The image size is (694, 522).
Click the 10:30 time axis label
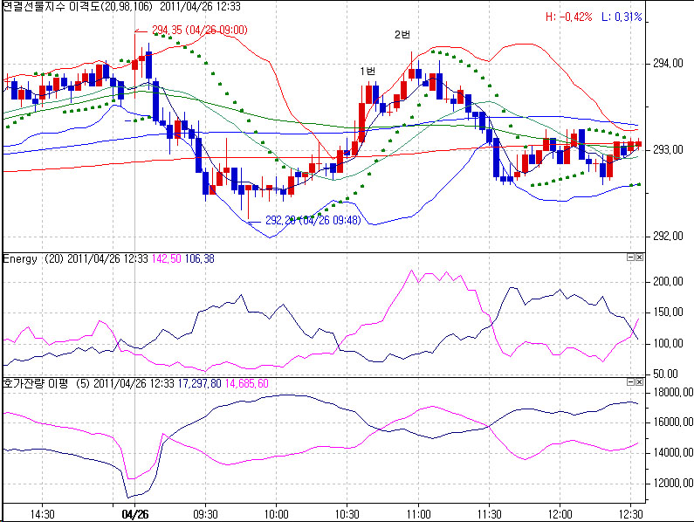pyautogui.click(x=347, y=514)
